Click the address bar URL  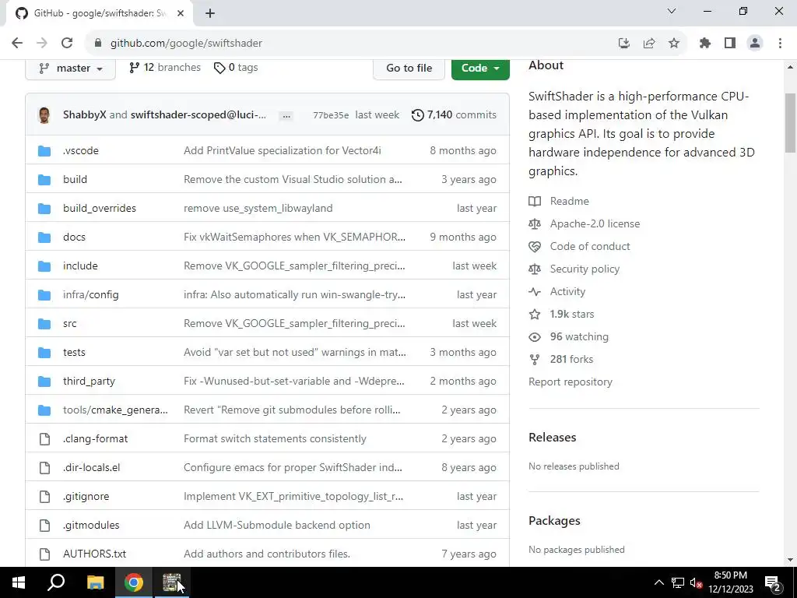pyautogui.click(x=186, y=44)
